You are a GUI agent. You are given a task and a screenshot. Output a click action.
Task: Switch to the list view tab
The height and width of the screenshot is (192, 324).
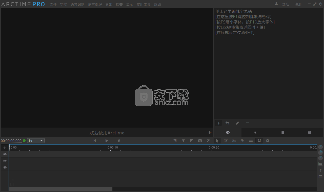282,132
